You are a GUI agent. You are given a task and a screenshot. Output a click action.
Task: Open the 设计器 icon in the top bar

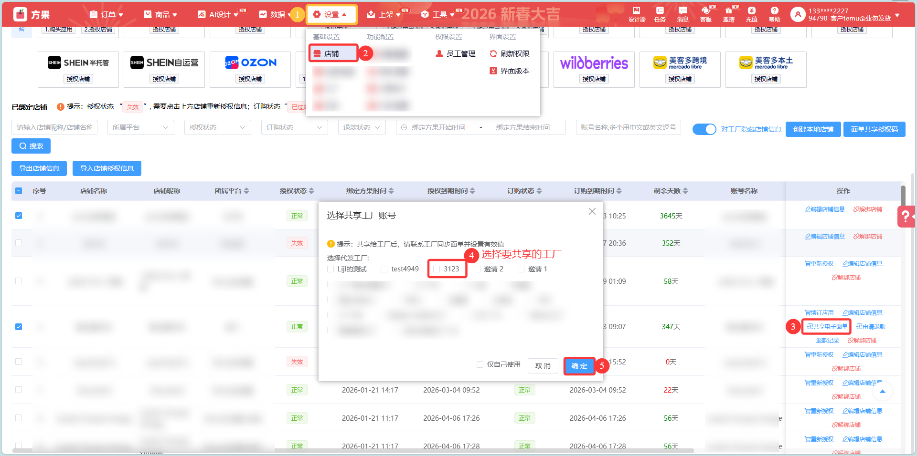point(637,14)
